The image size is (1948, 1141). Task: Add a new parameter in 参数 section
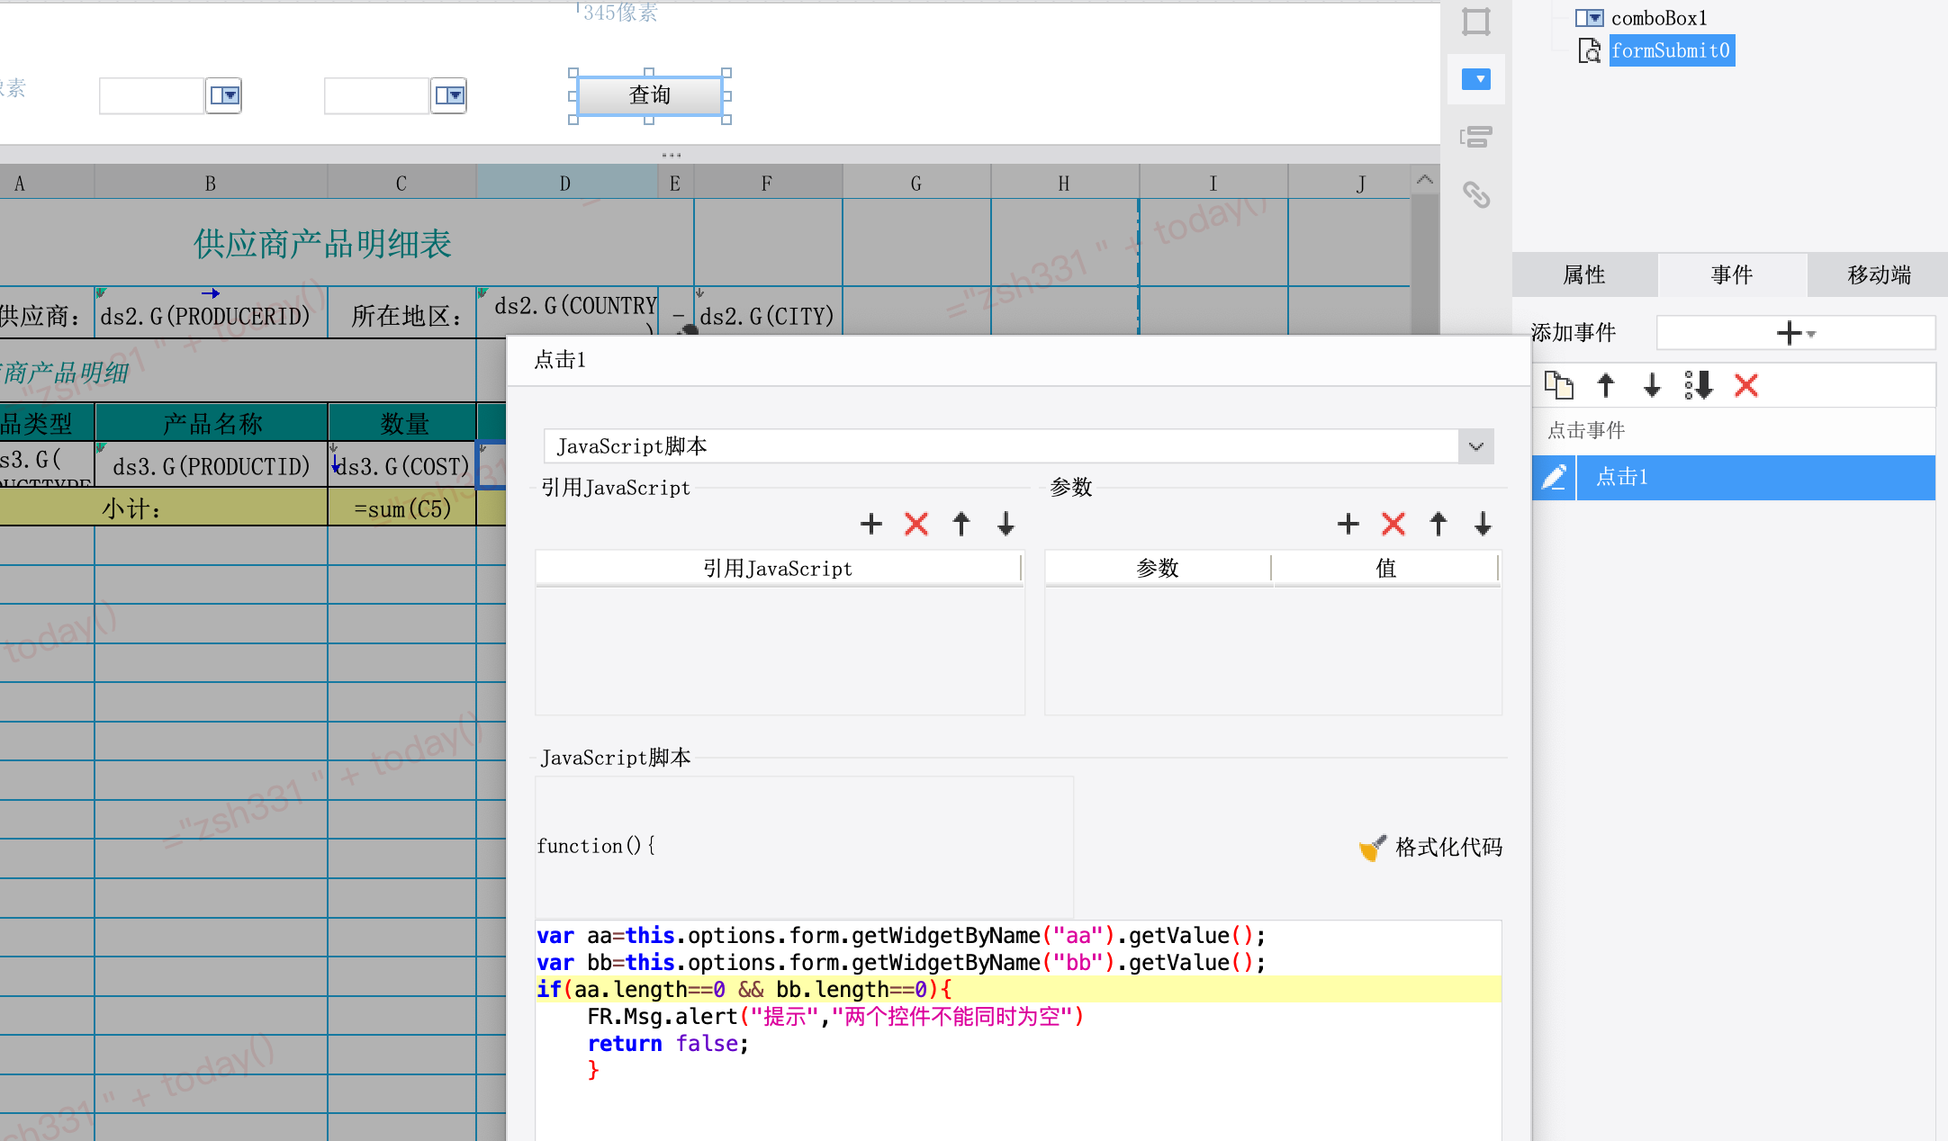tap(1348, 524)
